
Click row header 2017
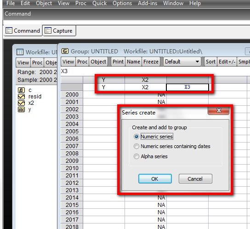(x=72, y=220)
